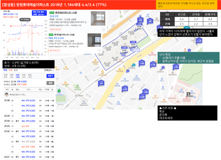This screenshot has height=160, width=221.
Task: Click the 입구뷰 button on map
Action: coord(135,50)
